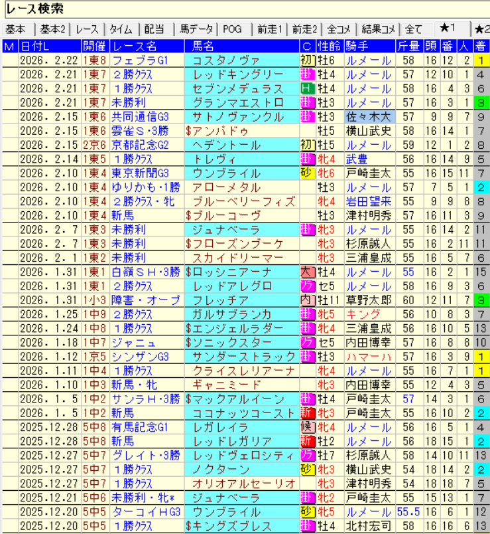Click the 掛 icon in キングズブレス row
Viewport: 490px width, 534px height.
(308, 526)
